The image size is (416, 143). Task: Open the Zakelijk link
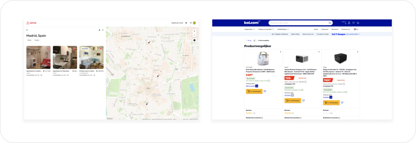pyautogui.click(x=316, y=29)
